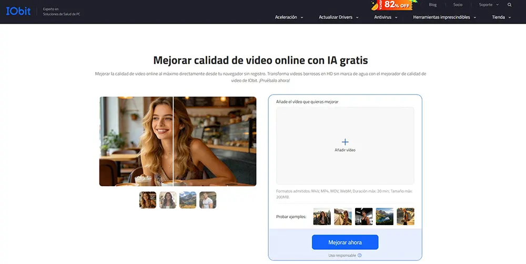The image size is (526, 264).
Task: Click the IObit logo
Action: tap(18, 11)
